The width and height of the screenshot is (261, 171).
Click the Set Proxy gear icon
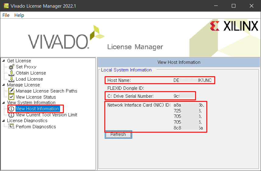tap(11, 67)
